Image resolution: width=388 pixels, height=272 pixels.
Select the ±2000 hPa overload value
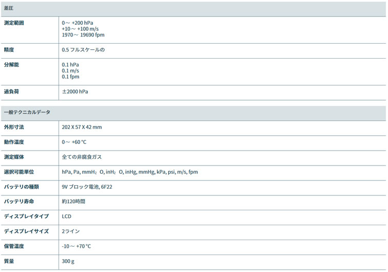[75, 92]
